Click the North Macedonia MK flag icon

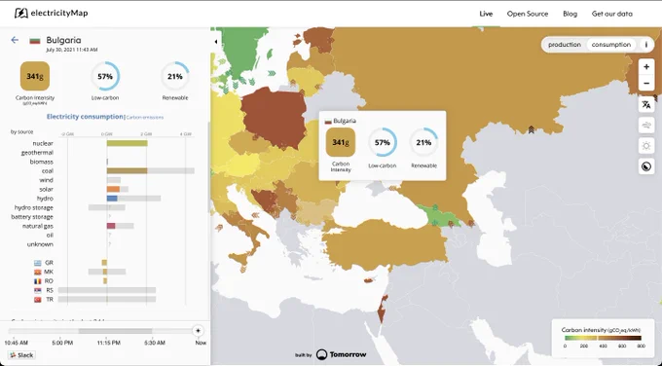pos(38,272)
